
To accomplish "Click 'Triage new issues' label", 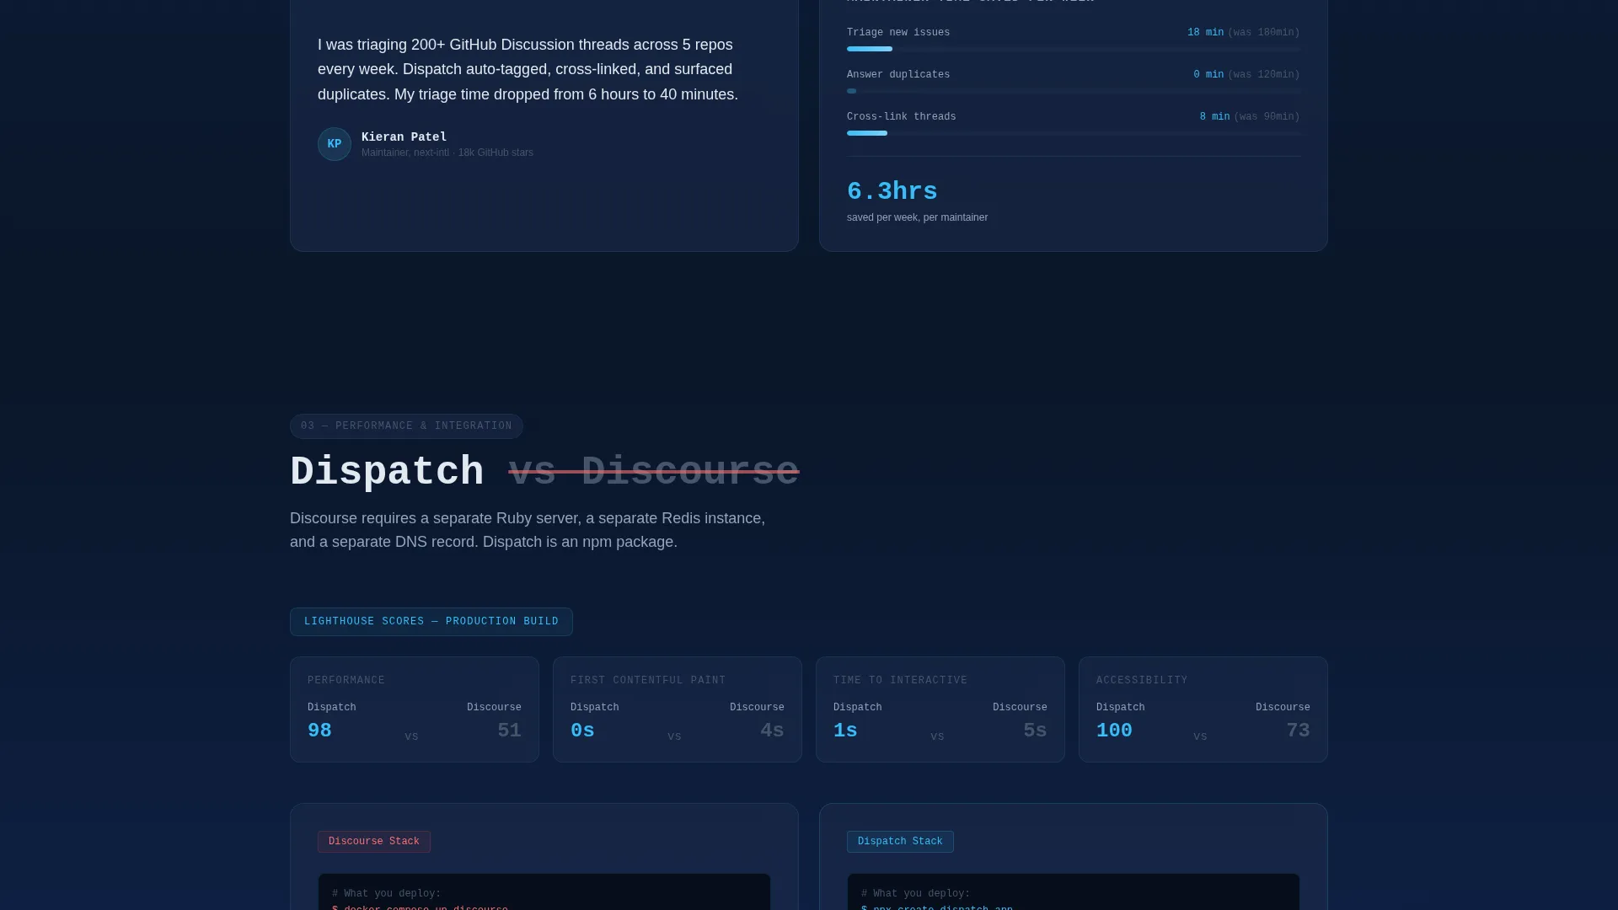I will coord(898,33).
